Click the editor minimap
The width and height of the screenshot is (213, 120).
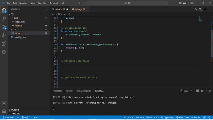[204, 52]
